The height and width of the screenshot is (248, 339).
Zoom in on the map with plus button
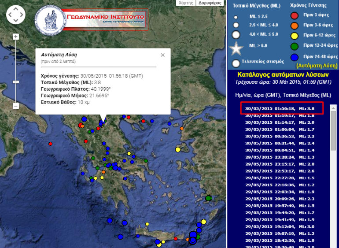pyautogui.click(x=16, y=37)
